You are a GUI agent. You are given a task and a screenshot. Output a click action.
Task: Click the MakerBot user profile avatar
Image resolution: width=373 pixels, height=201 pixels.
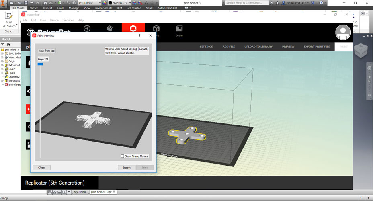tap(343, 32)
